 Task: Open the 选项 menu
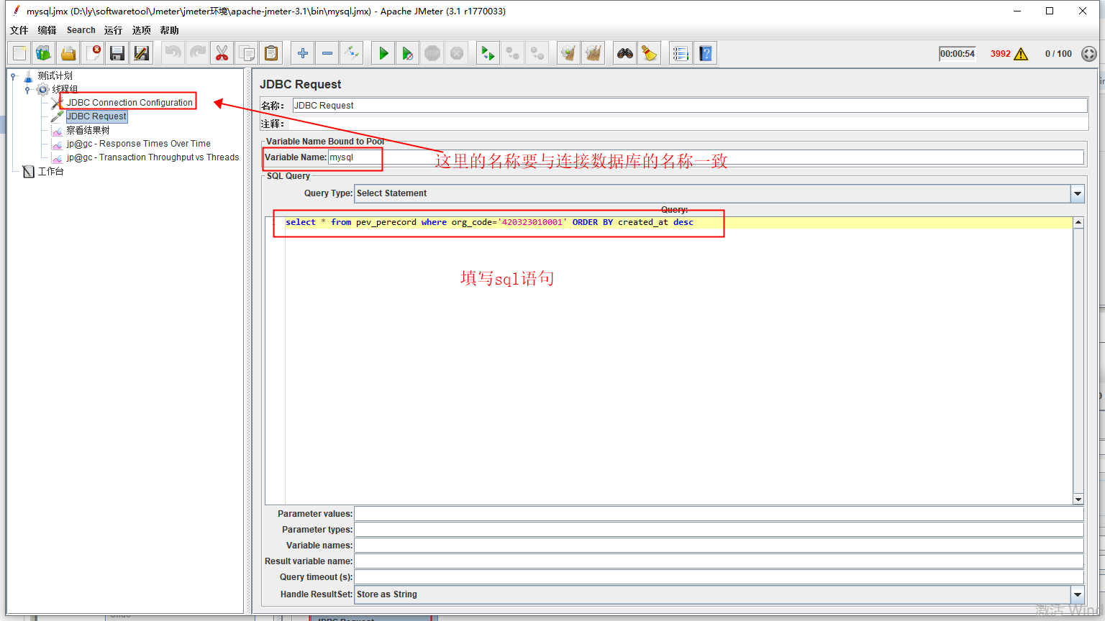142,30
